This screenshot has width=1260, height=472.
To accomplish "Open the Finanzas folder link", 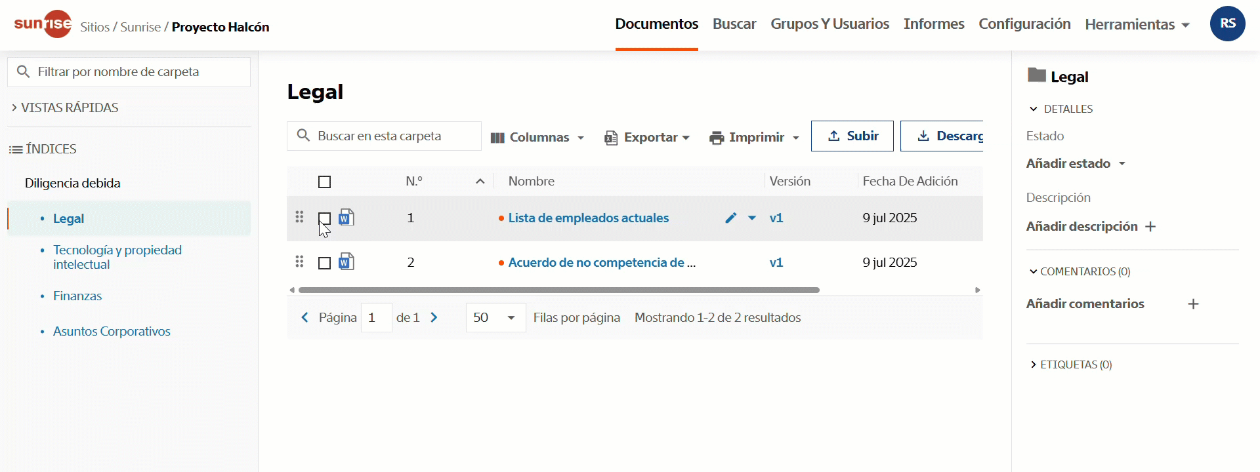I will point(77,296).
